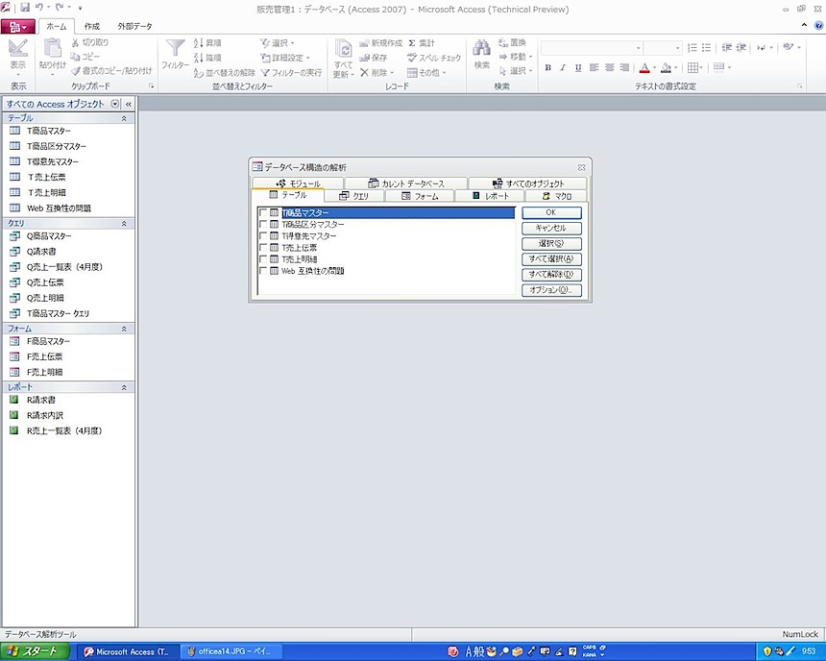Screen dimensions: 826x661
Task: Click the 集計 totals sigma icon
Action: click(412, 43)
